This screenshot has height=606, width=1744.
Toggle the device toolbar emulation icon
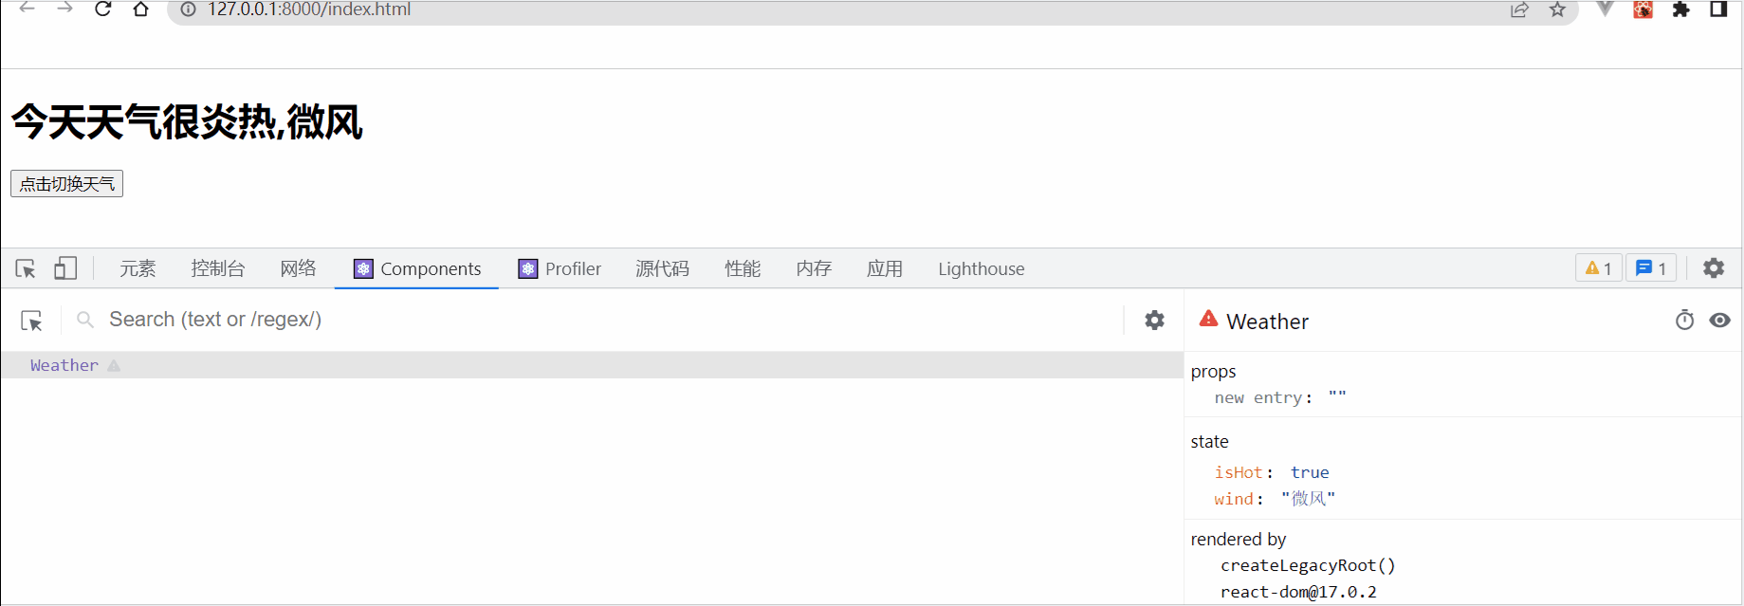pos(65,268)
